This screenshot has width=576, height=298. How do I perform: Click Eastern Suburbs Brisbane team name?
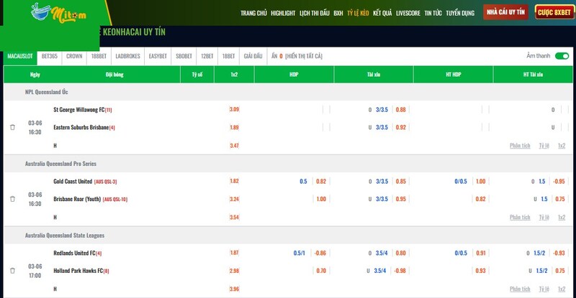[x=81, y=127]
